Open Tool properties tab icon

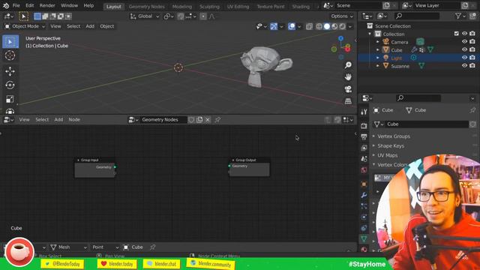tap(364, 112)
